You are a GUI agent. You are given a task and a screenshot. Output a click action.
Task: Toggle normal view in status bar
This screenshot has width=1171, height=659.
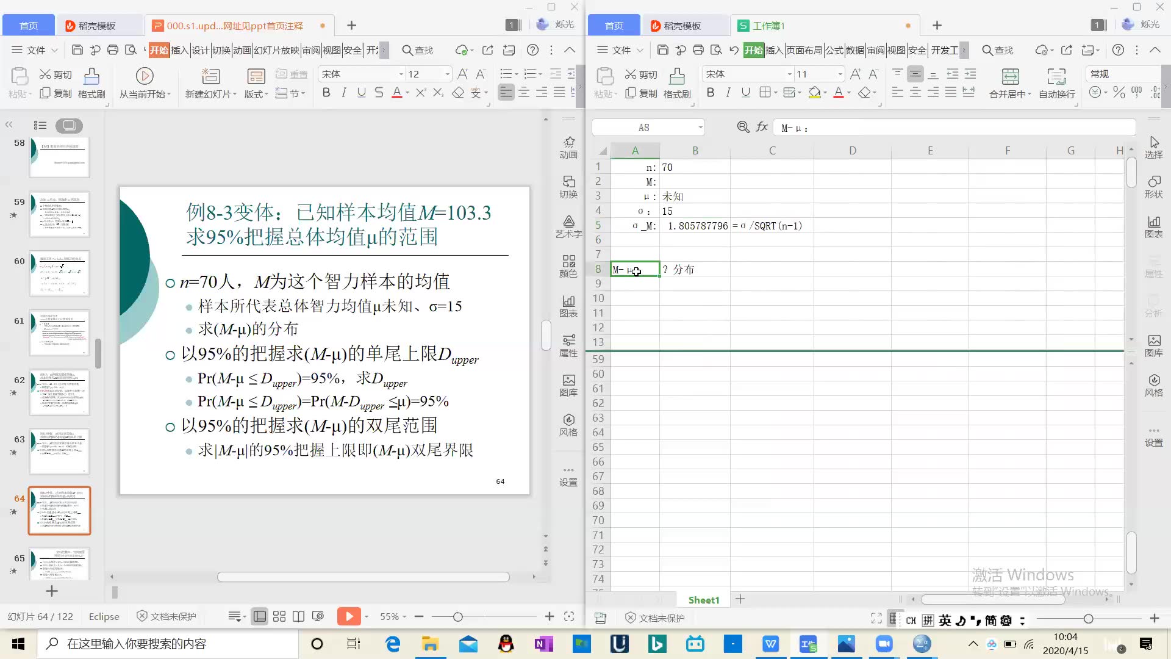coord(259,616)
